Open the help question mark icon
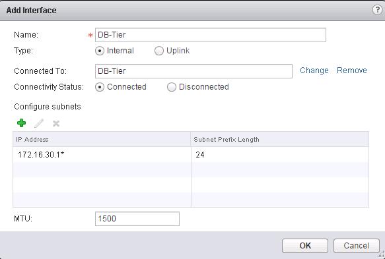This screenshot has width=385, height=259. (377, 10)
